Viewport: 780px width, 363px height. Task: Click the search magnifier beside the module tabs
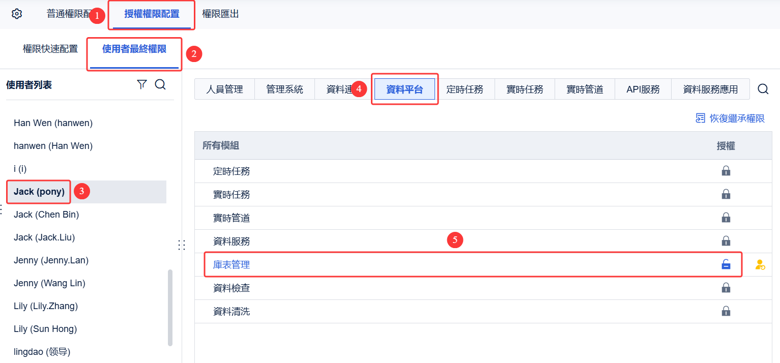pyautogui.click(x=763, y=88)
